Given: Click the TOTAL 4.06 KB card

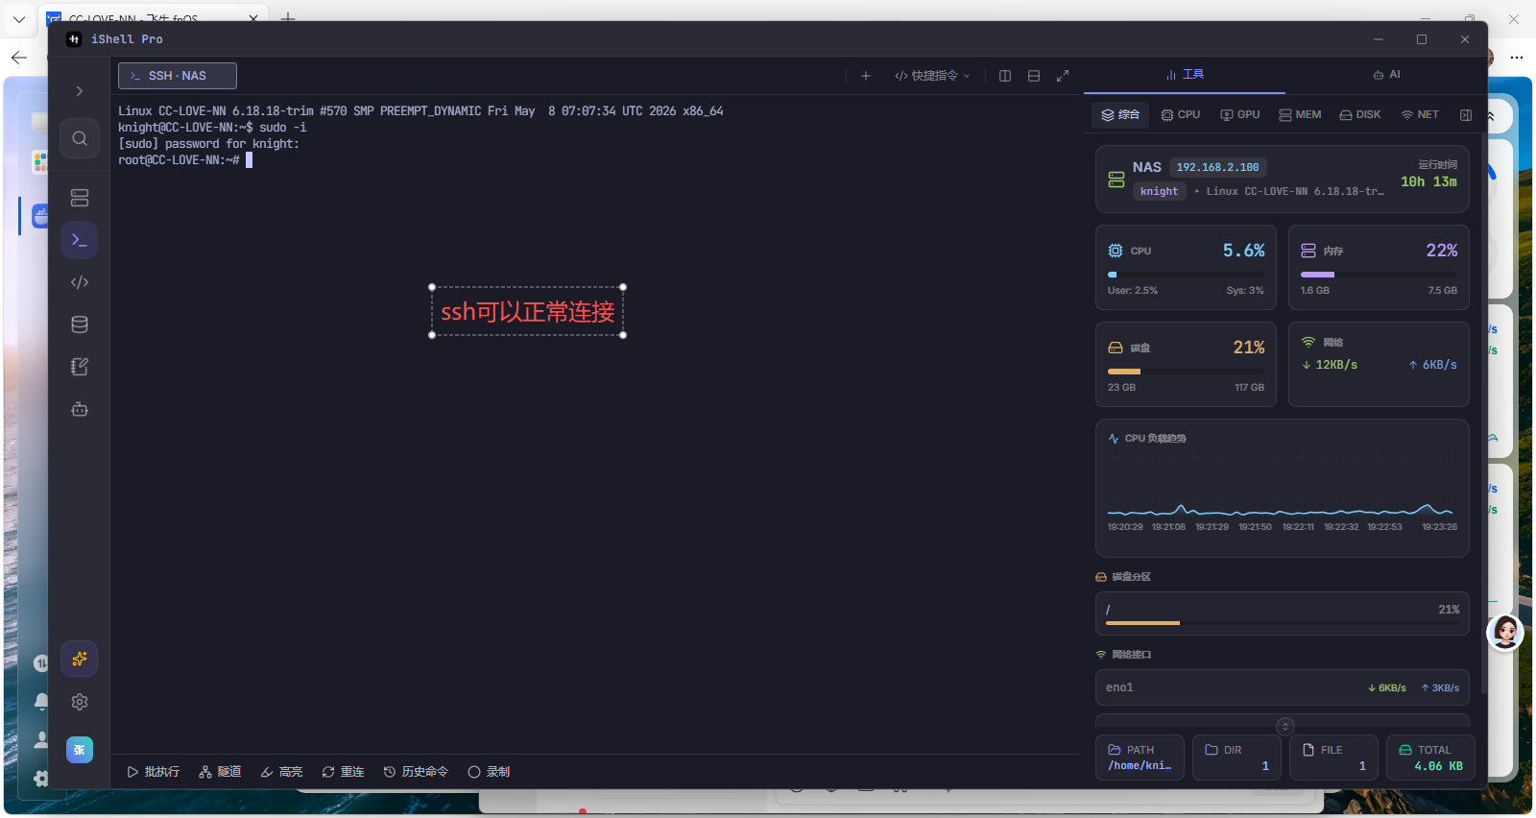Looking at the screenshot, I should pos(1430,758).
